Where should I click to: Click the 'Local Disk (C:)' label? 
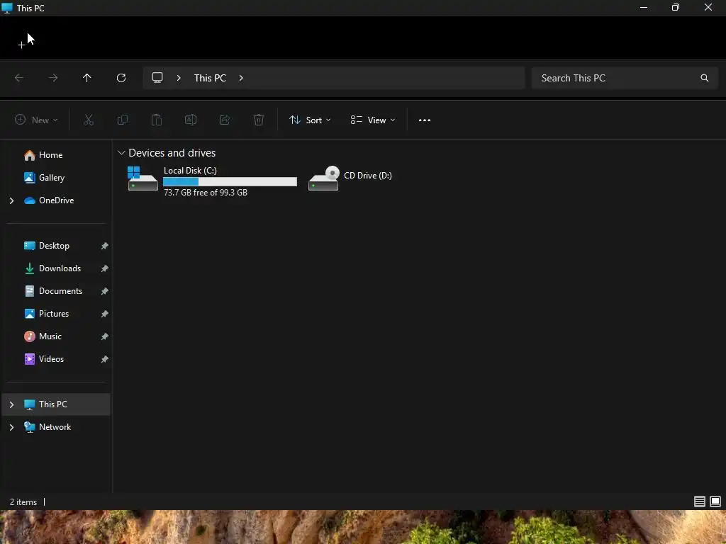coord(190,170)
